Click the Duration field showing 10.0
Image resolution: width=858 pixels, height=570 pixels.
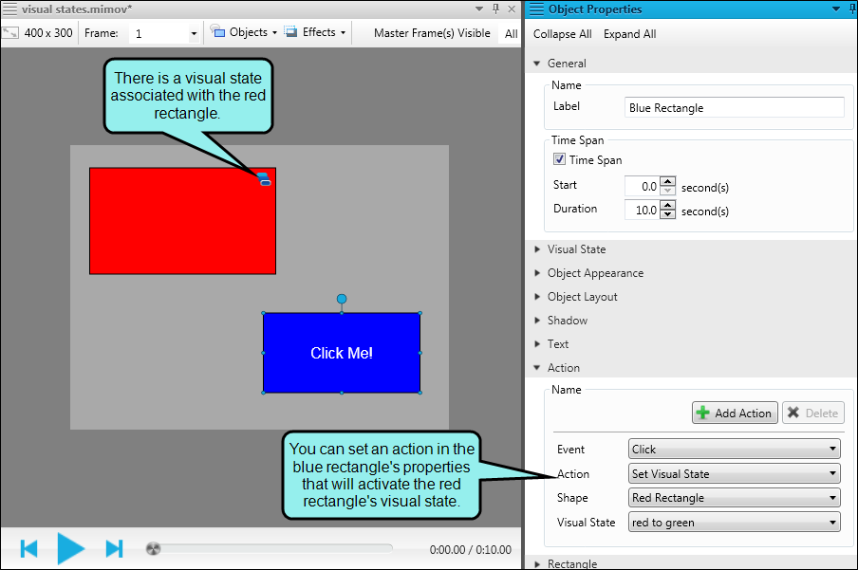tap(643, 210)
